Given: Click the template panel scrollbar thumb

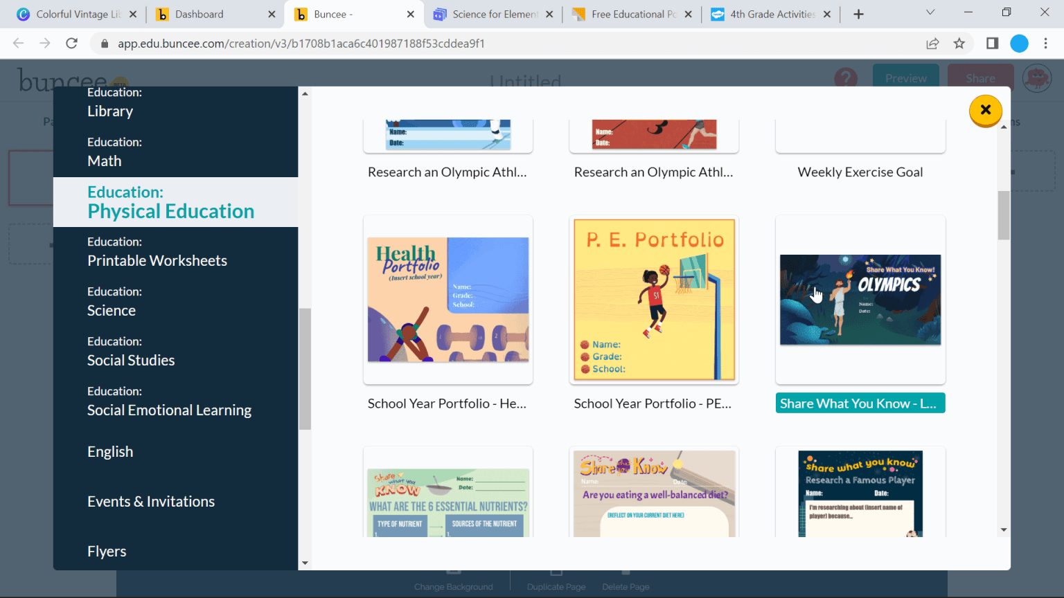Looking at the screenshot, I should 1003,215.
